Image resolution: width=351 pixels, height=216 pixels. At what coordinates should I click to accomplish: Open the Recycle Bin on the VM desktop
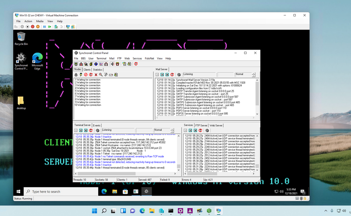pos(21,39)
